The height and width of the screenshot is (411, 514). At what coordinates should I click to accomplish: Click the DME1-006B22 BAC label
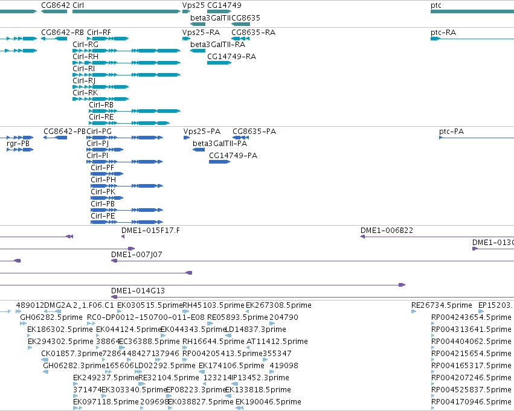(387, 231)
